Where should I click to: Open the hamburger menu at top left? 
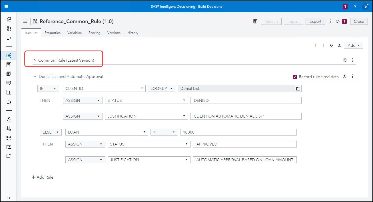coord(6,6)
